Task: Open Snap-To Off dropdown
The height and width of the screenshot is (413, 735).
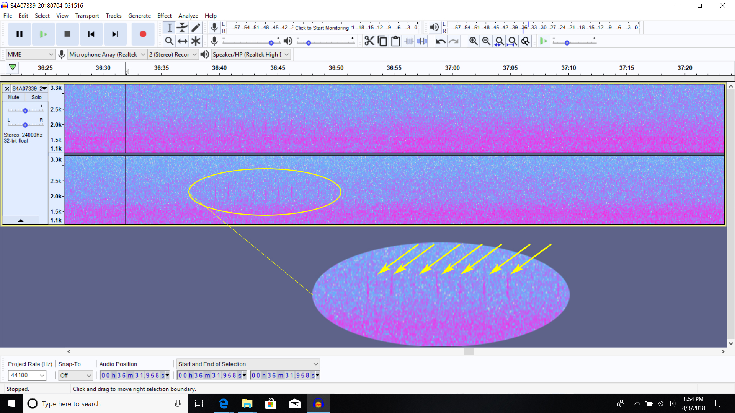Action: point(75,376)
